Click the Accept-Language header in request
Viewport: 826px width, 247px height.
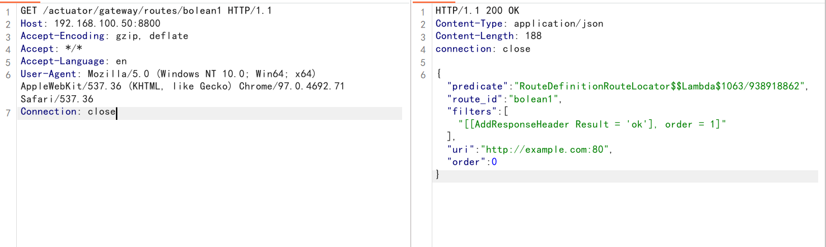click(x=63, y=62)
